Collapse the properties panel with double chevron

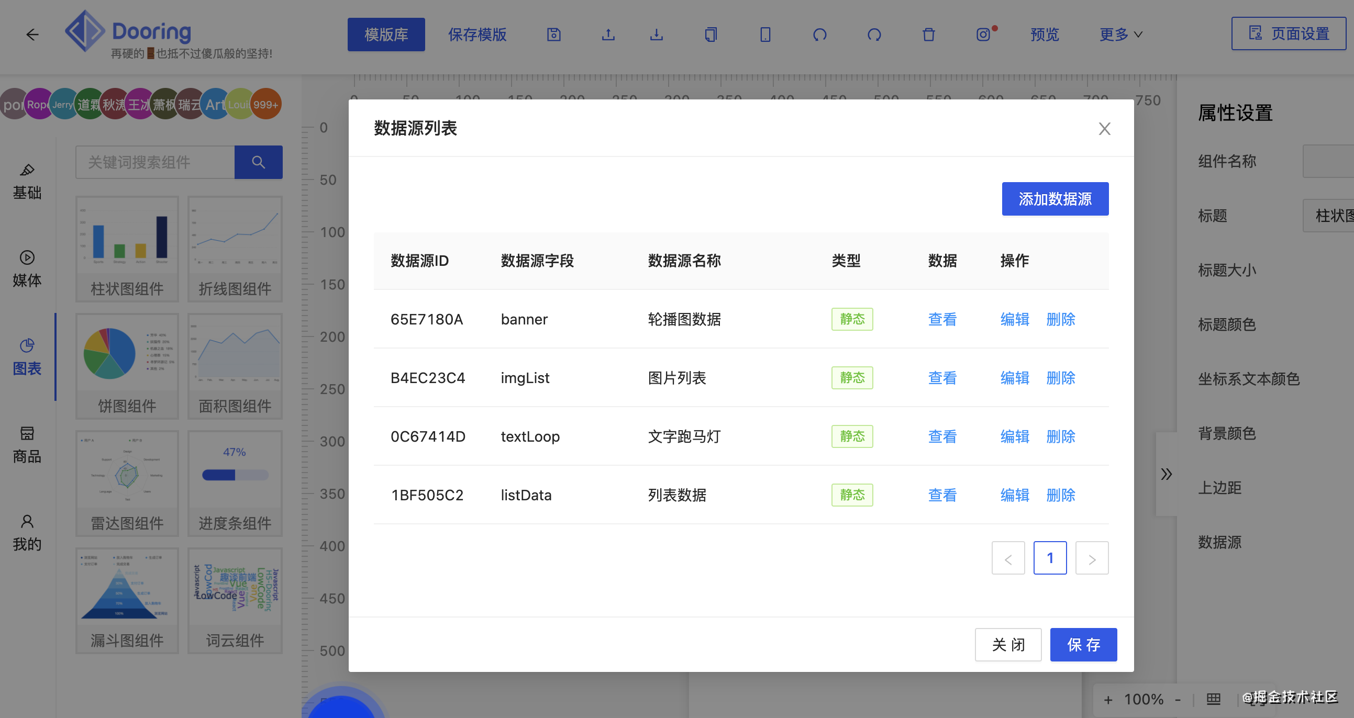tap(1167, 474)
